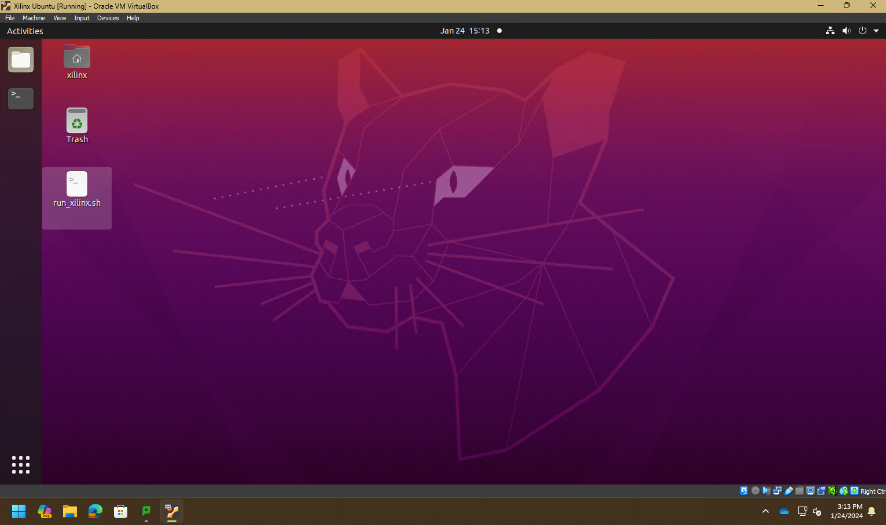Open the VirtualBox View menu

coord(60,18)
